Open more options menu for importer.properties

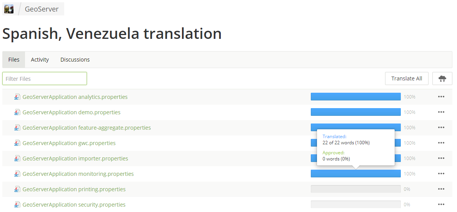point(441,159)
